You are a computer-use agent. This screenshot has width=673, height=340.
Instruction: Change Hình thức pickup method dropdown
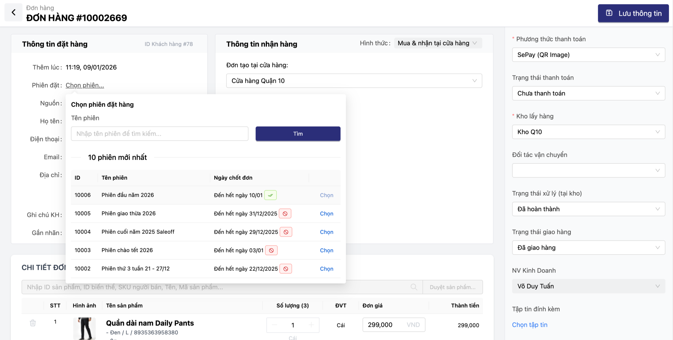[x=438, y=43]
